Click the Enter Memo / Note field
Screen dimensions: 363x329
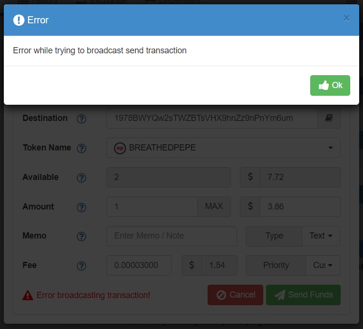pyautogui.click(x=172, y=236)
